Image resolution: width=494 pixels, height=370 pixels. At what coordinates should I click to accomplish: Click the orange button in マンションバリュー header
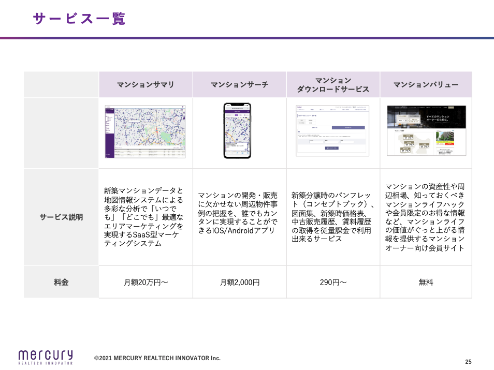(x=451, y=108)
